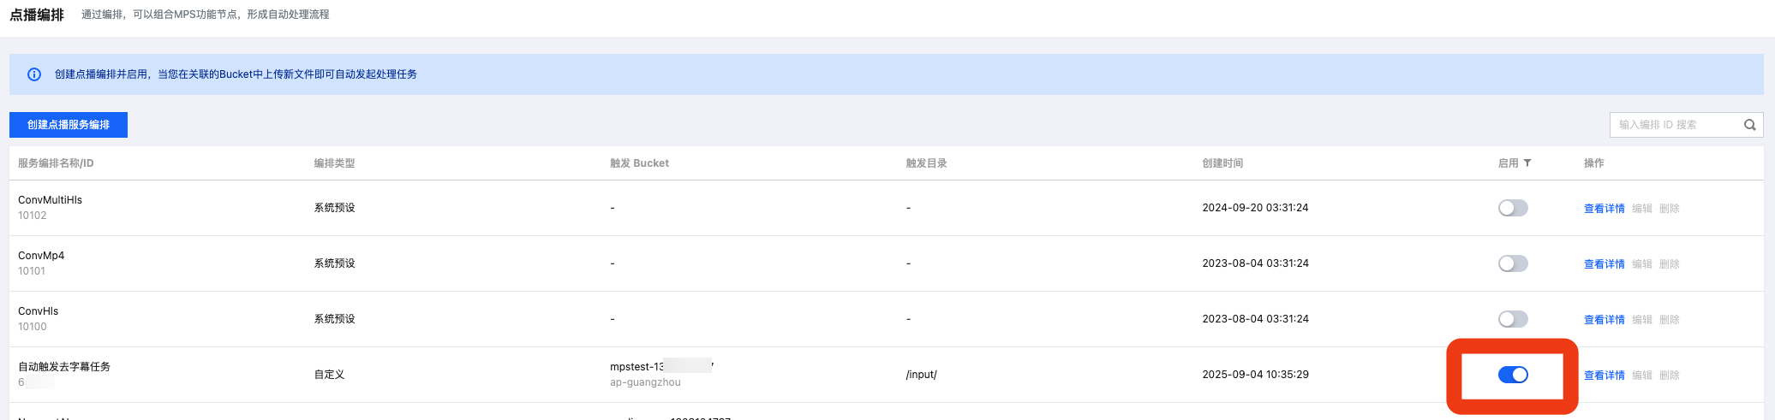Click 删除 in the ConvHls row
This screenshot has height=420, width=1775.
[x=1669, y=320]
